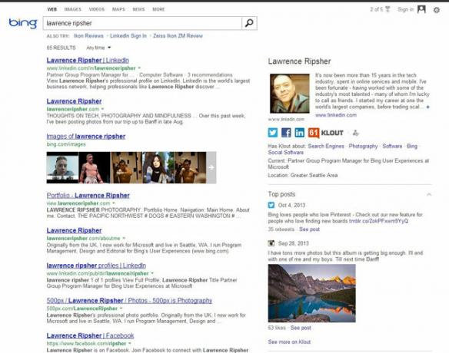Open the Any time filter dropdown
Image resolution: width=449 pixels, height=353 pixels.
point(98,48)
